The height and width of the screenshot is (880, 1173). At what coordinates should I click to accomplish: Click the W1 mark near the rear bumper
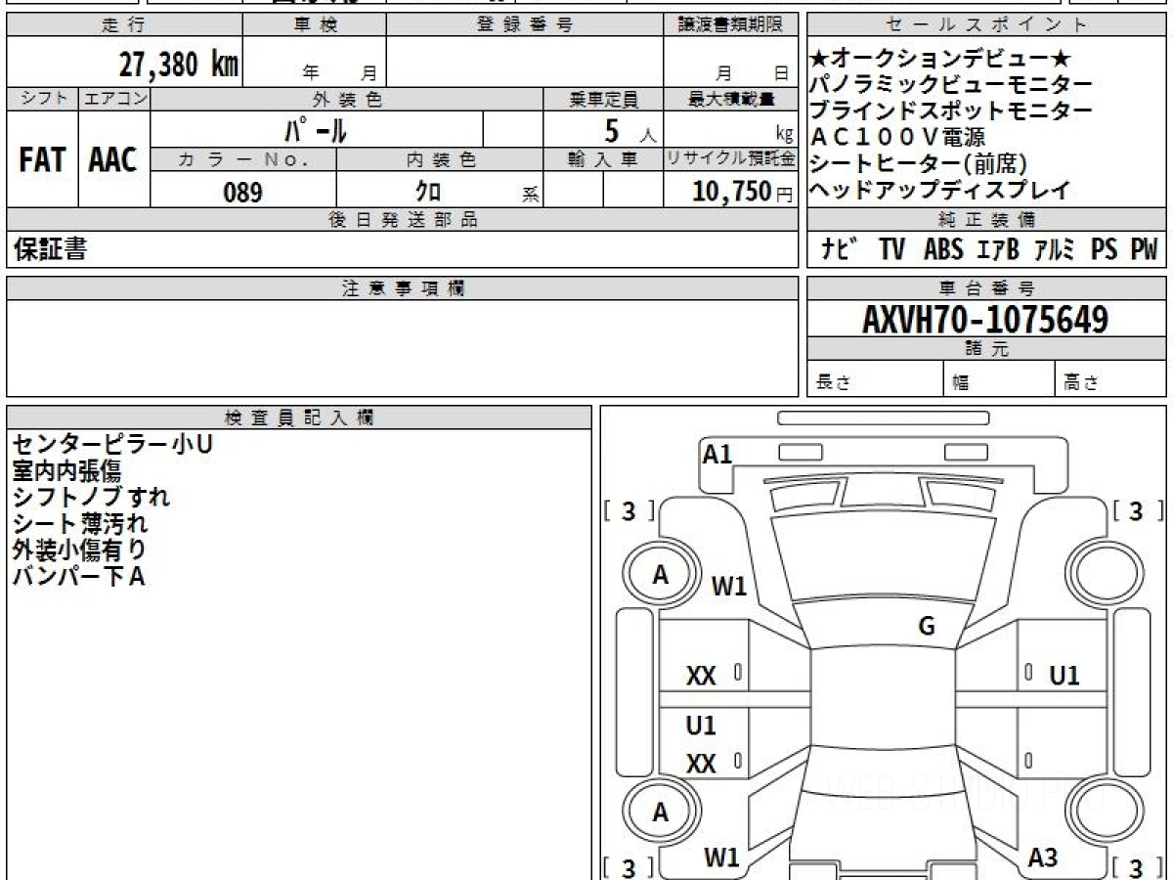click(721, 858)
